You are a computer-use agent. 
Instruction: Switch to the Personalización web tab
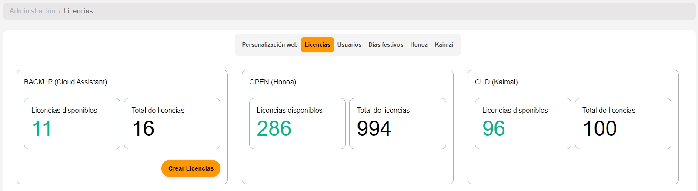tap(270, 45)
